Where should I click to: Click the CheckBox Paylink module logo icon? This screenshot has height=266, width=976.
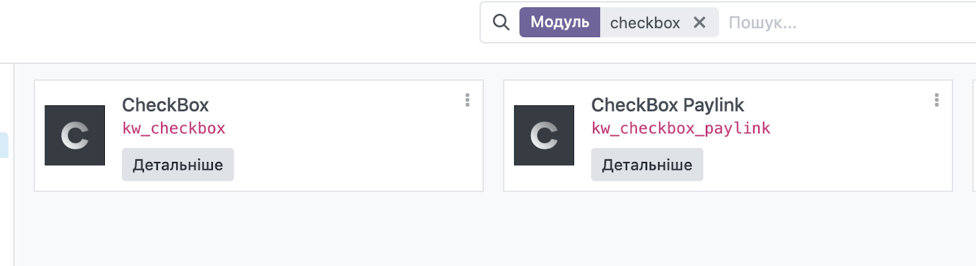point(544,135)
